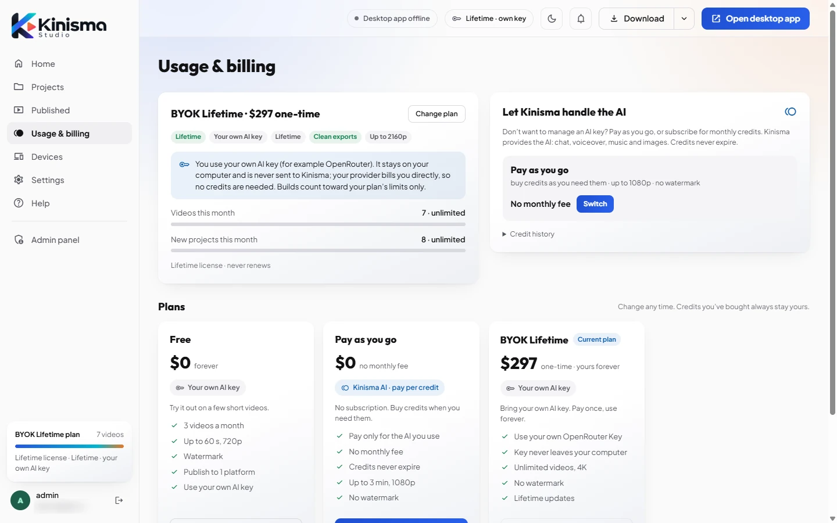Go to Projects in sidebar
This screenshot has width=837, height=523.
(69, 87)
